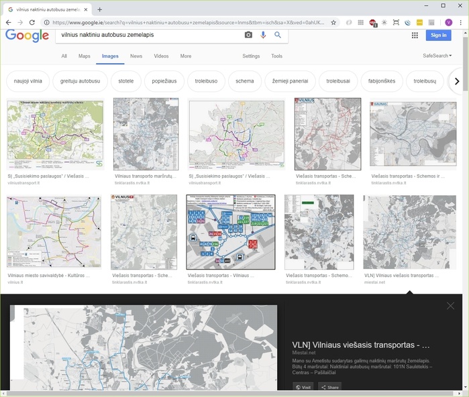This screenshot has height=397, width=469.
Task: Click the gear-shaped extension icon
Action: (384, 22)
